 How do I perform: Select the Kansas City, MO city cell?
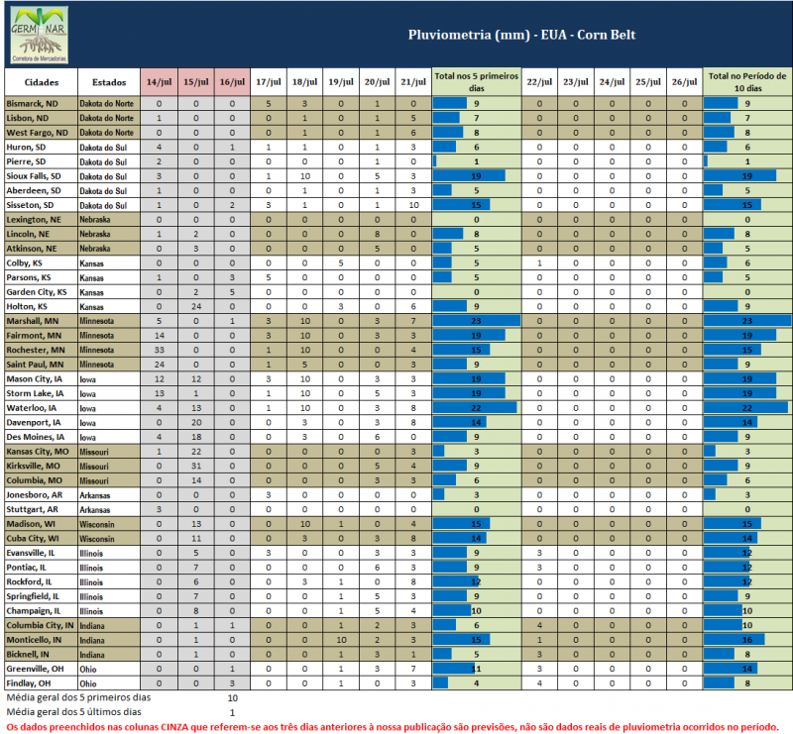tap(40, 452)
